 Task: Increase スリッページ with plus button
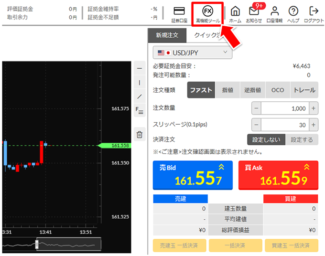click(314, 125)
